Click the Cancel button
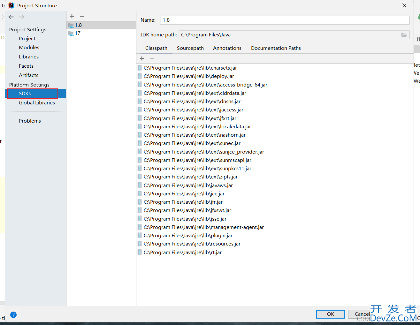The width and height of the screenshot is (420, 325). coord(362,314)
